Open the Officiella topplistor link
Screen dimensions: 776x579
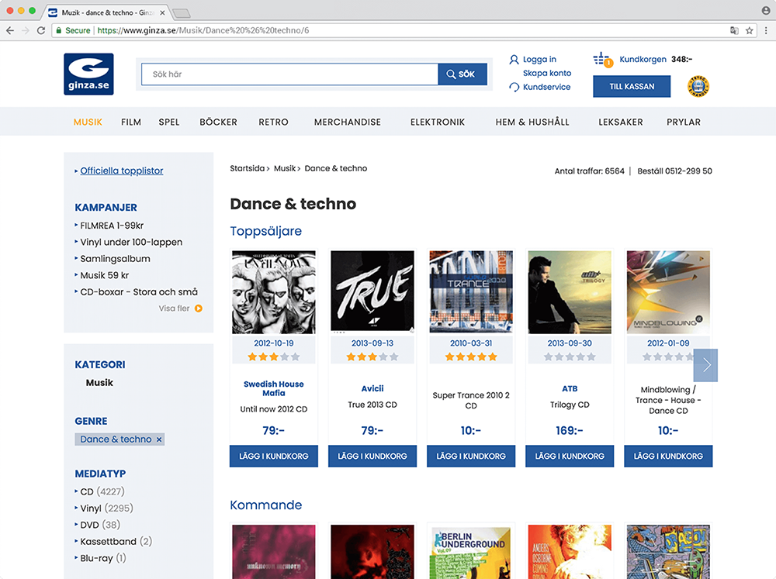pos(122,171)
